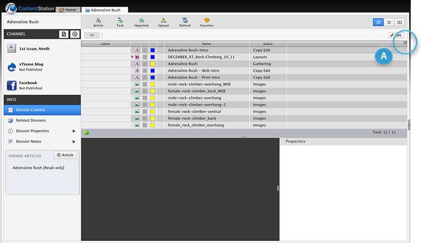Refresh the dossier content
The image size is (421, 243).
coord(185,22)
